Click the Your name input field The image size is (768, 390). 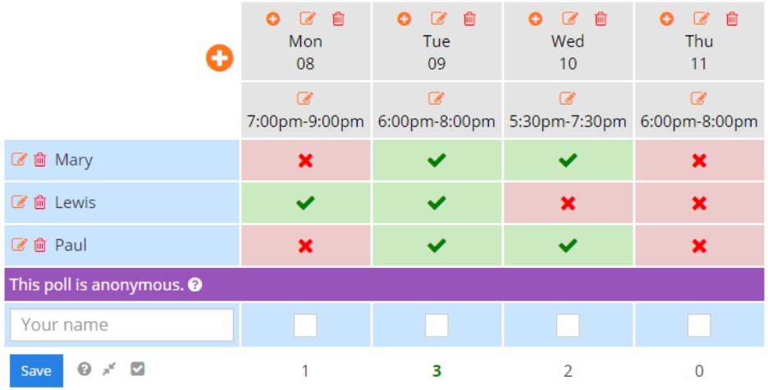click(122, 325)
